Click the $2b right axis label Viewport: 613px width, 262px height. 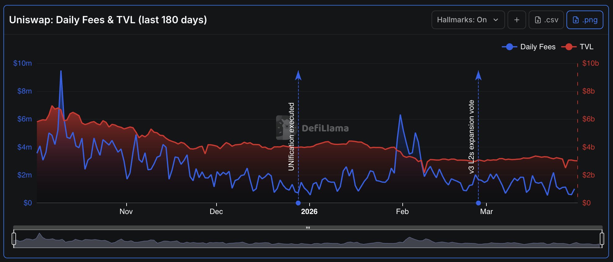[588, 175]
